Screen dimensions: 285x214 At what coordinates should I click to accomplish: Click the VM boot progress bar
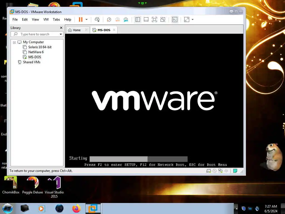tap(139, 159)
